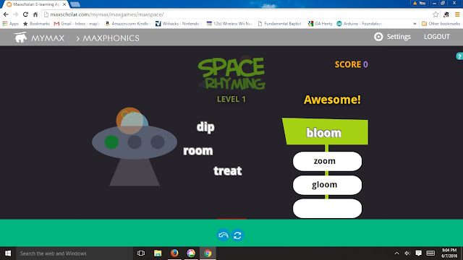This screenshot has width=463, height=260.
Task: Open Firefox from the taskbar
Action: coord(174,253)
